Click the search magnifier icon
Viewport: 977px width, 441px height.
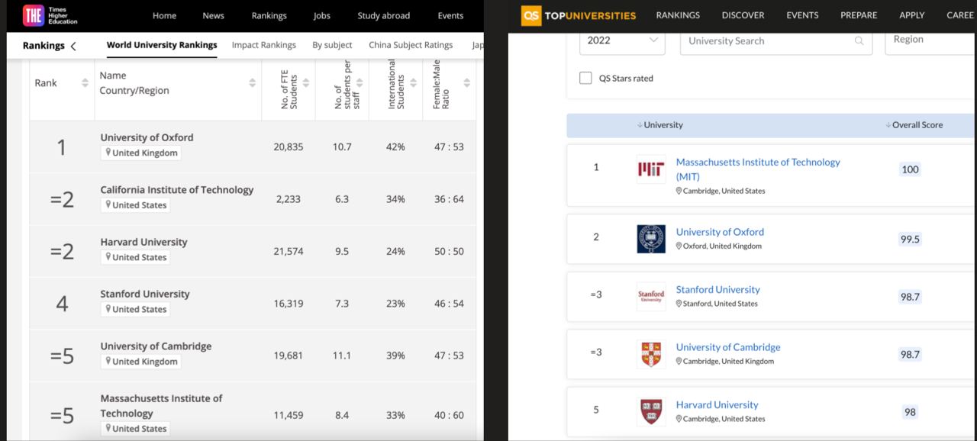pyautogui.click(x=859, y=41)
